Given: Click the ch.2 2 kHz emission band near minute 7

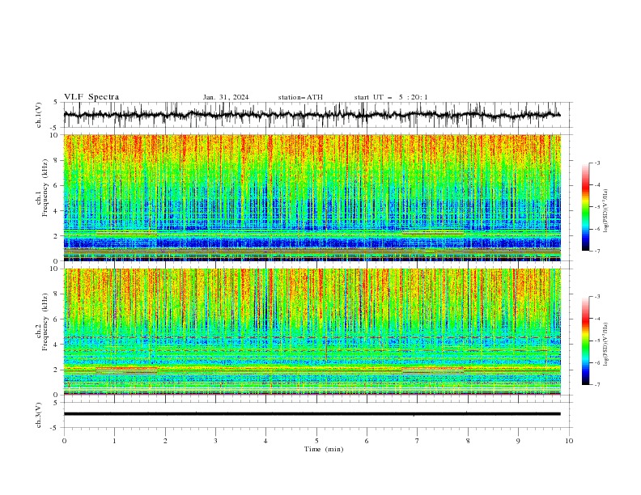Looking at the screenshot, I should point(433,370).
